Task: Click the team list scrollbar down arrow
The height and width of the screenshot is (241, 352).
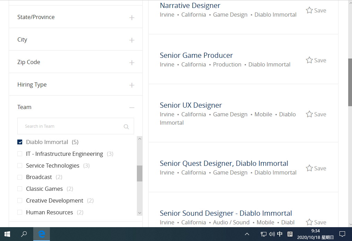Action: pos(140,213)
